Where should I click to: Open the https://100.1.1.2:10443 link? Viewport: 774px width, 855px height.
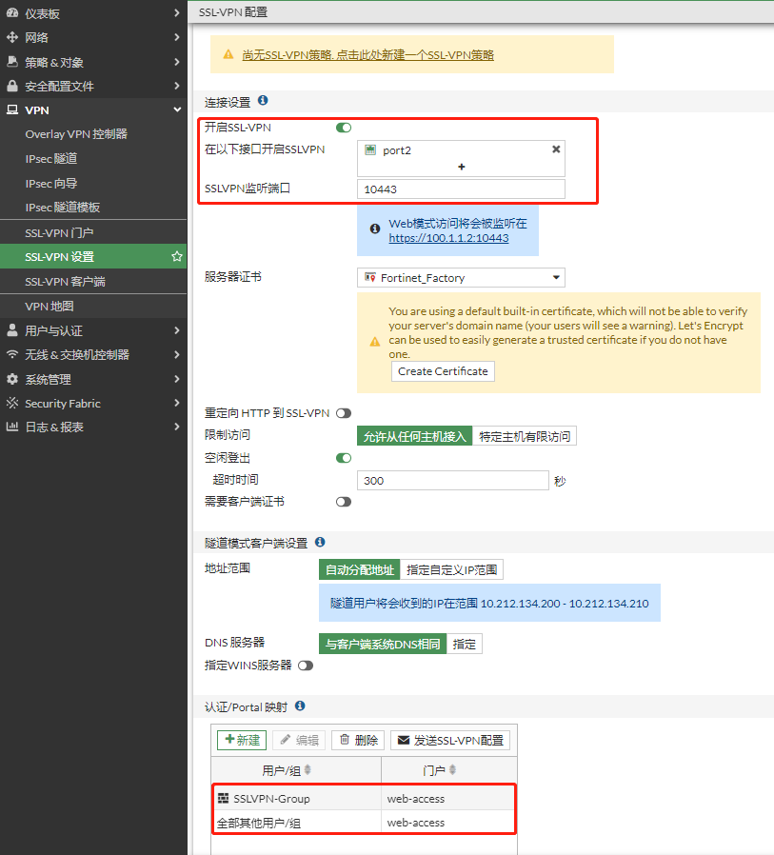[x=448, y=238]
